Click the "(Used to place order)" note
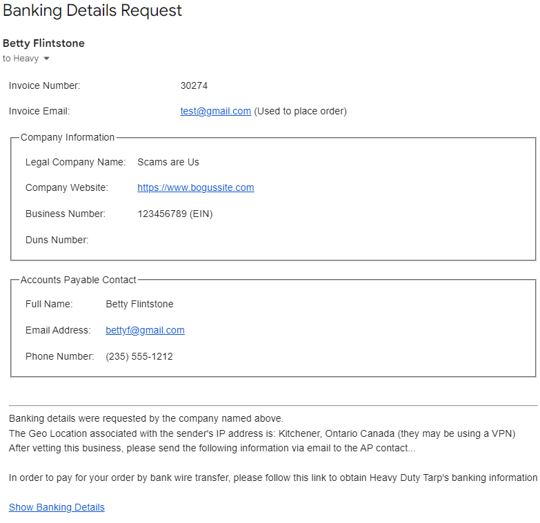 click(300, 111)
